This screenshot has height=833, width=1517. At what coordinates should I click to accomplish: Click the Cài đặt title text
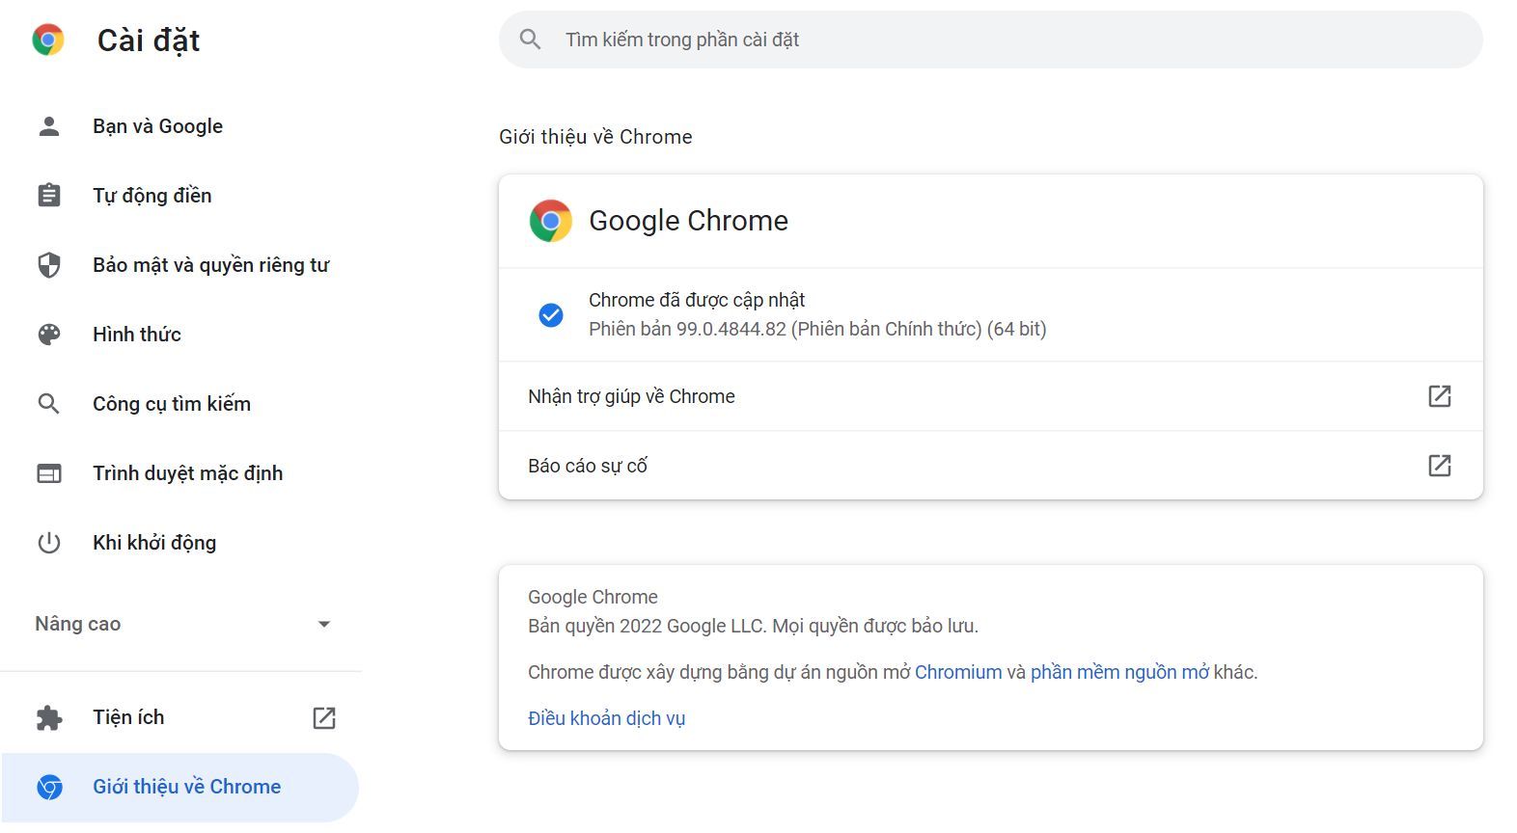[149, 40]
